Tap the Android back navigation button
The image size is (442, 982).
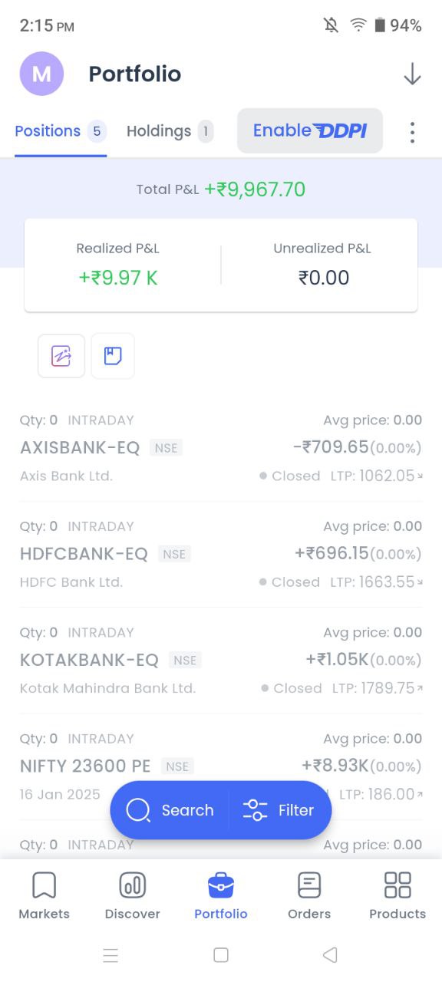tap(330, 955)
